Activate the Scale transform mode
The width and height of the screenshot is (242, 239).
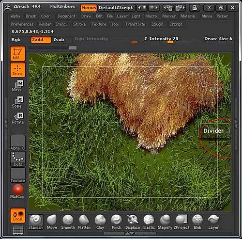(x=18, y=102)
